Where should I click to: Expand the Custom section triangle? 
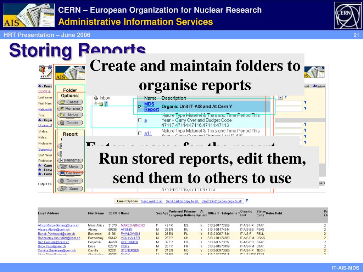click(40, 174)
